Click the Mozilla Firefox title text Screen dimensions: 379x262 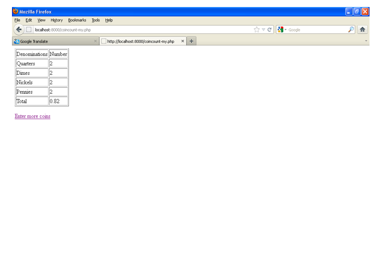pyautogui.click(x=35, y=11)
